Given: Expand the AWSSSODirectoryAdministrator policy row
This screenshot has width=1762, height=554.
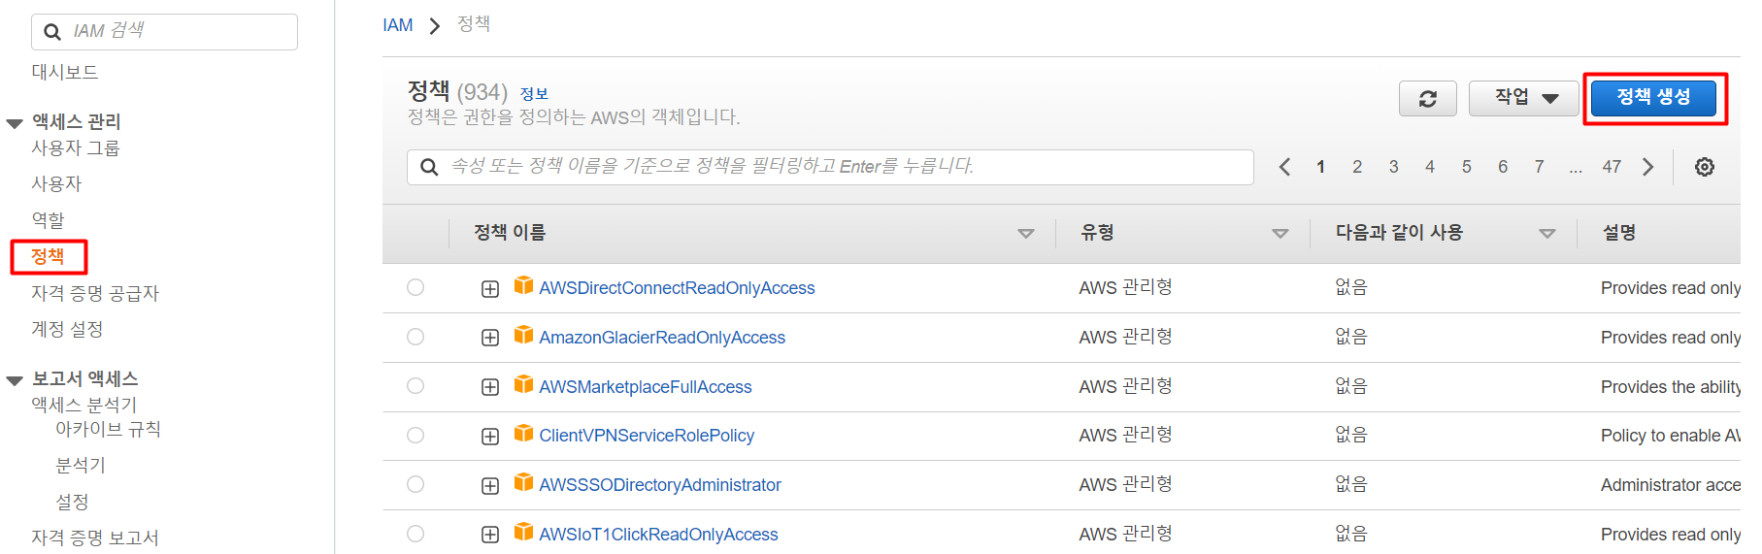Looking at the screenshot, I should point(490,486).
